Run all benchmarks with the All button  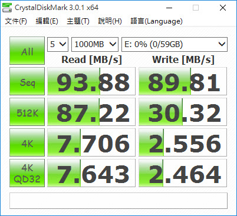pos(27,51)
